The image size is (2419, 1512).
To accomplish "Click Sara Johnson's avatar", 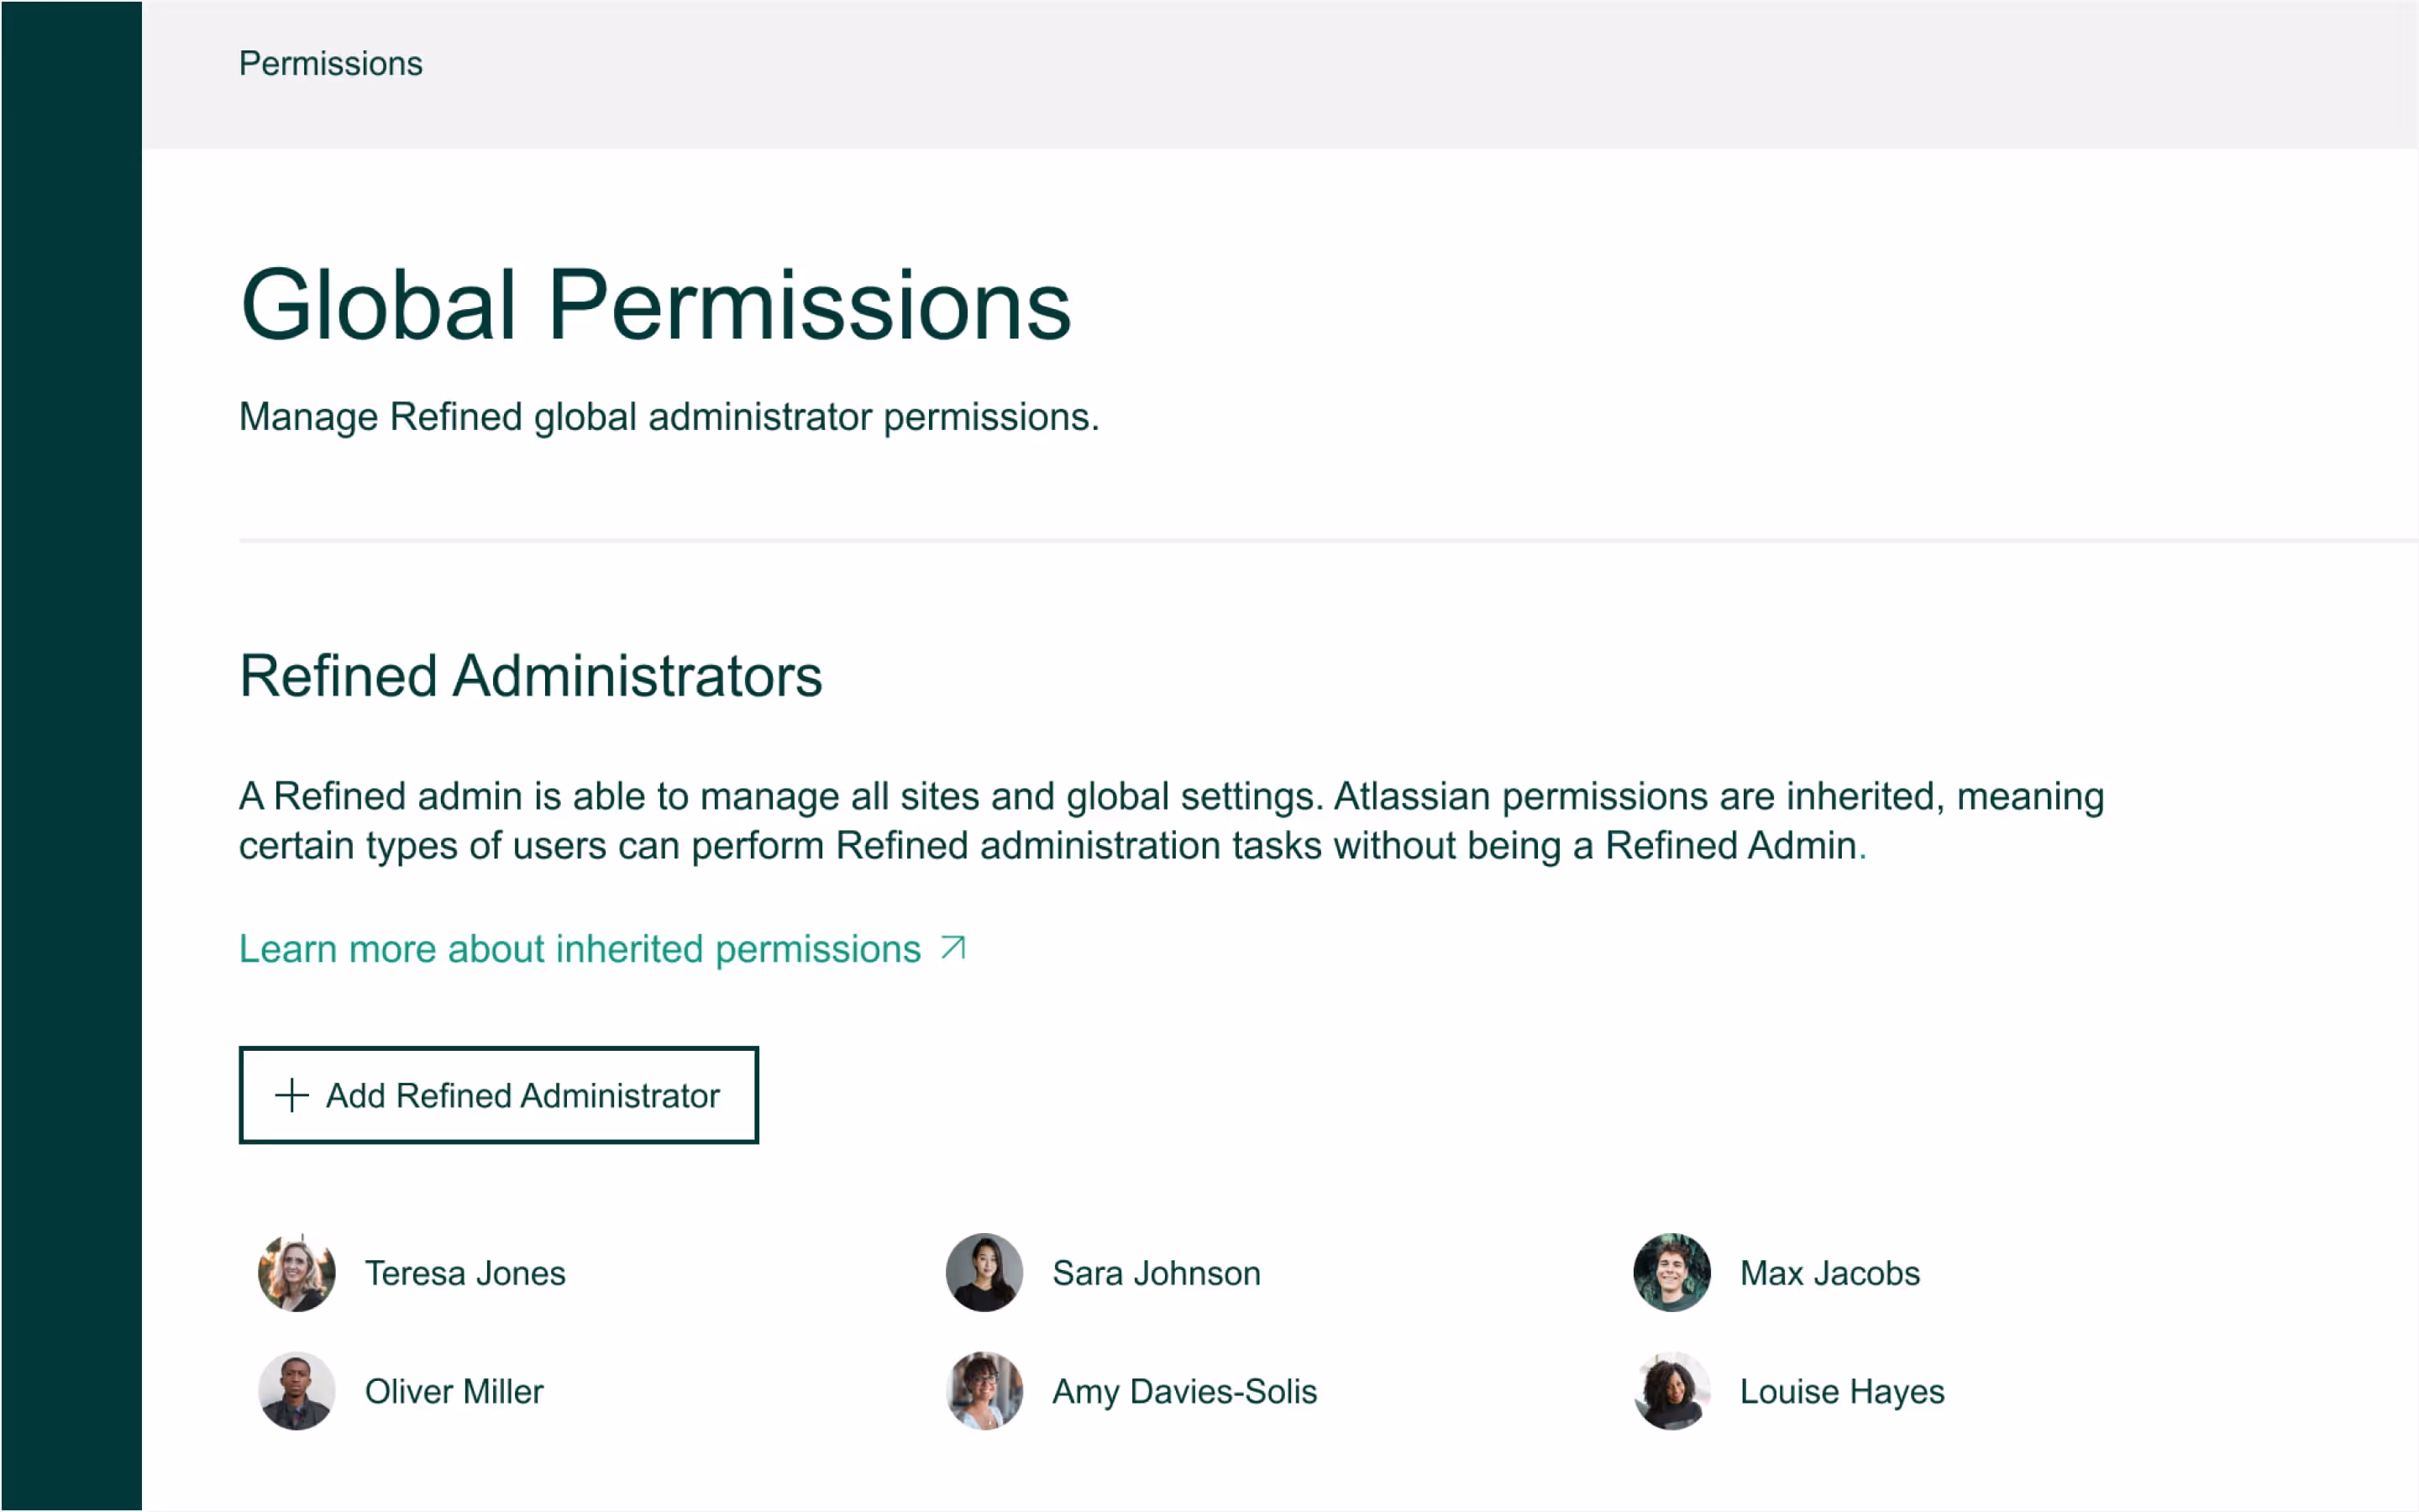I will 984,1273.
